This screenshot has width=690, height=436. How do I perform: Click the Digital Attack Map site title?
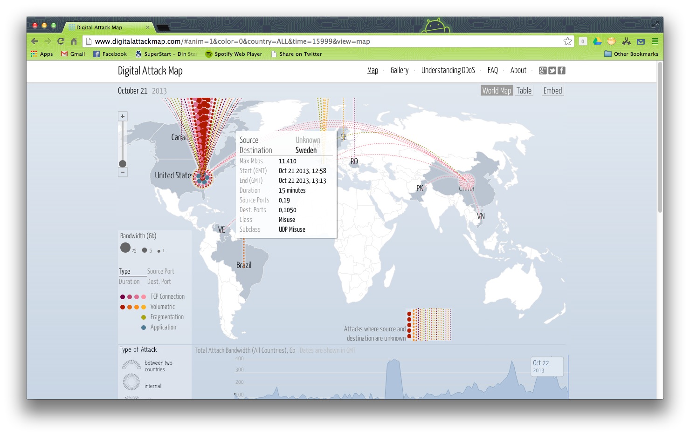click(150, 71)
